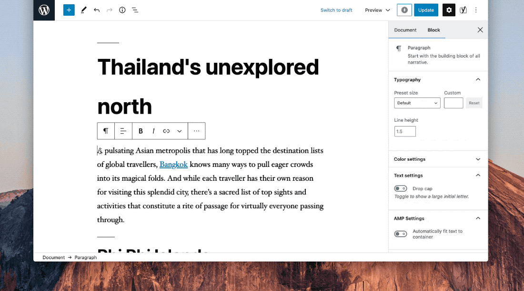
Task: Select the pencil Tools icon
Action: point(84,10)
